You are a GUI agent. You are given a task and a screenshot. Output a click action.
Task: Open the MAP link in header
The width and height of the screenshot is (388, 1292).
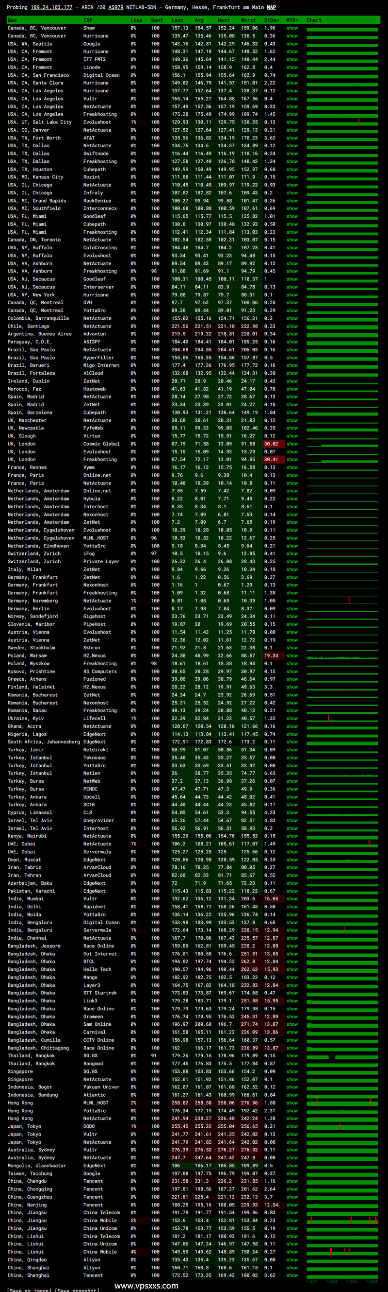coord(271,7)
